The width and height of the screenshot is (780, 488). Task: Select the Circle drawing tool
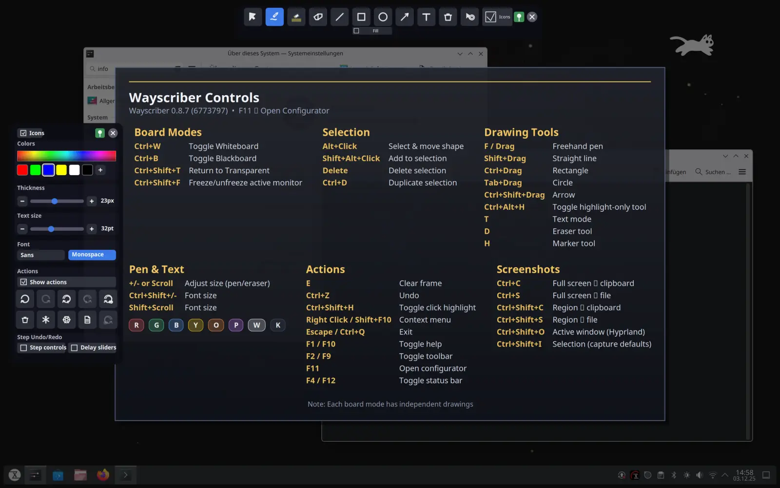(x=383, y=17)
